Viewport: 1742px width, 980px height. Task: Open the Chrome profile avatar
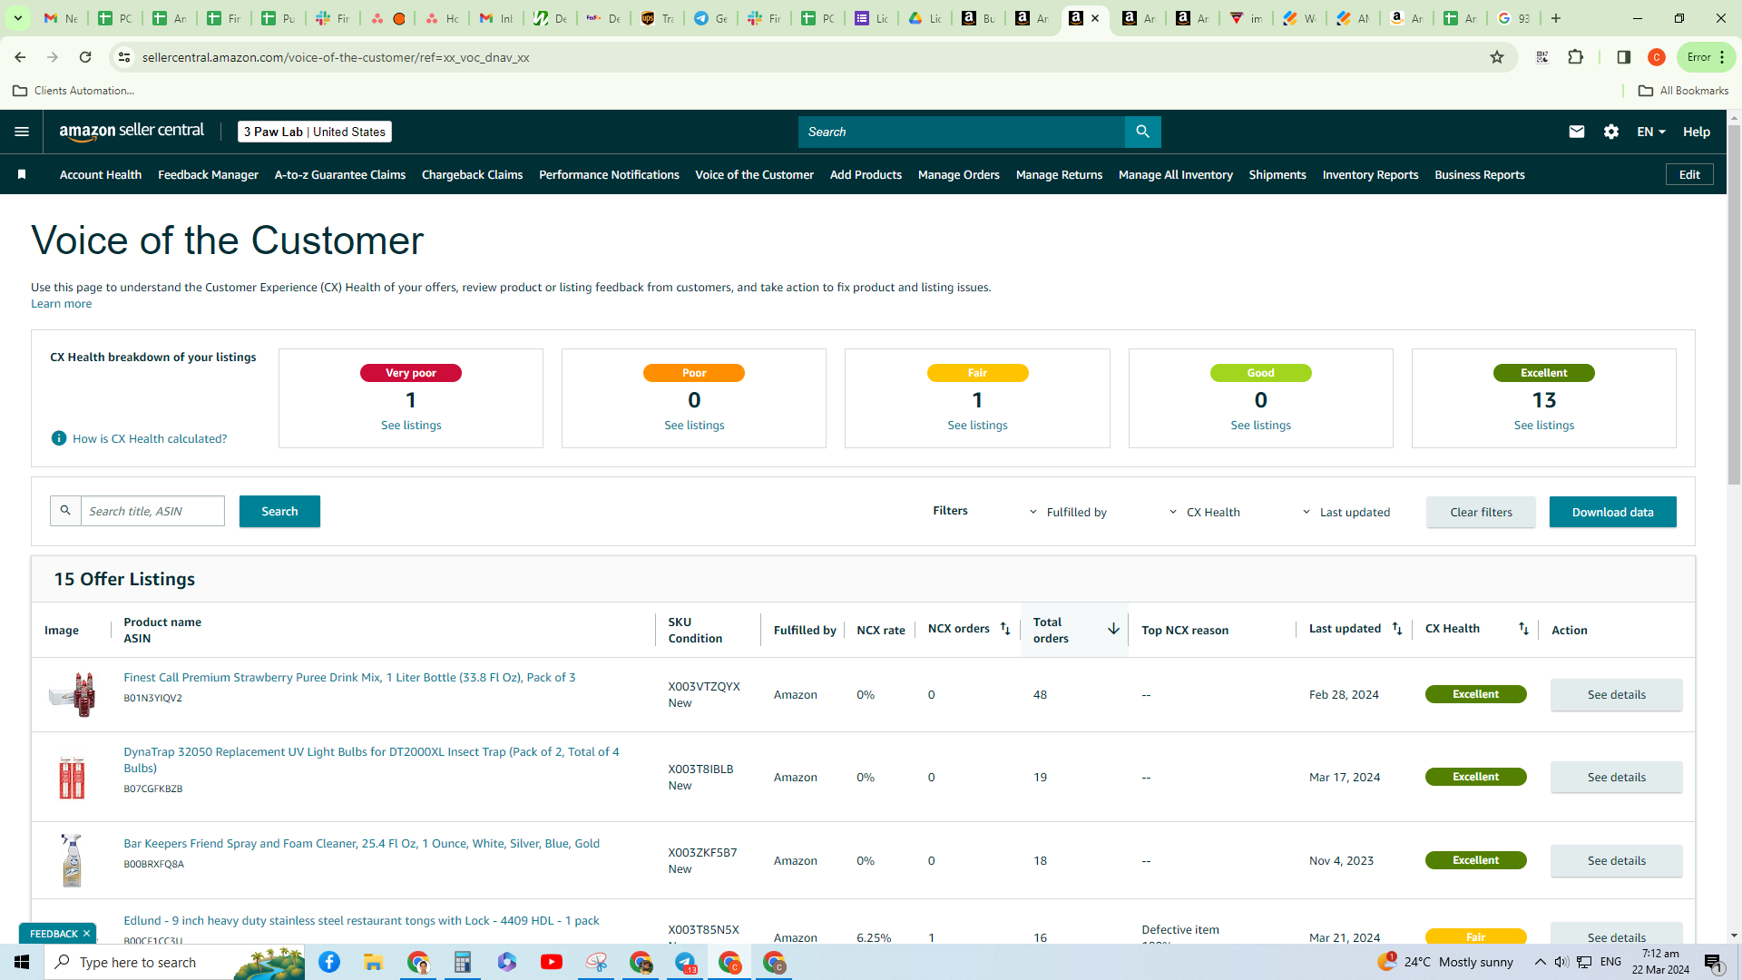(x=1657, y=57)
